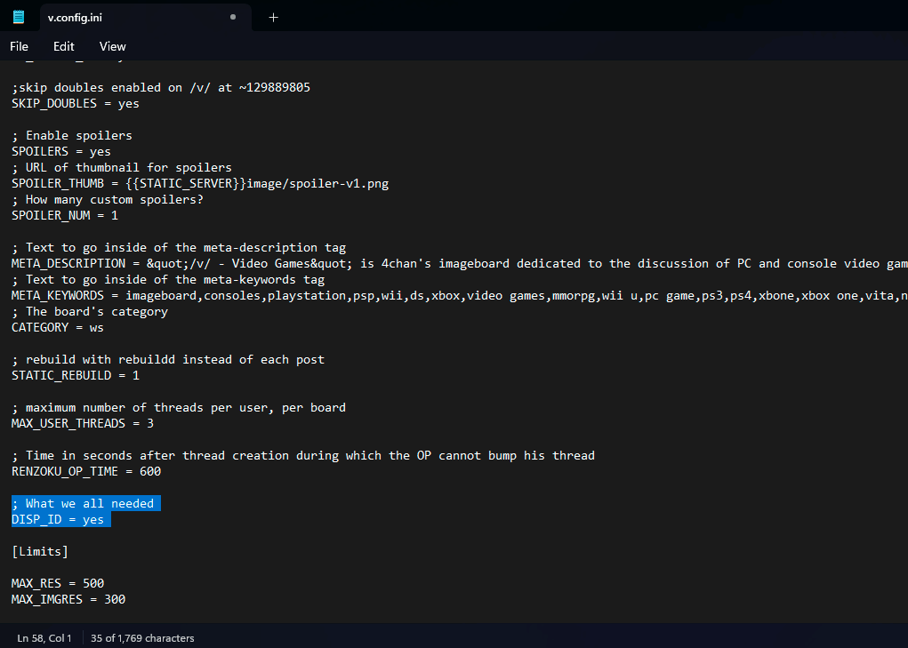Add a new tab with the plus button

(x=273, y=17)
